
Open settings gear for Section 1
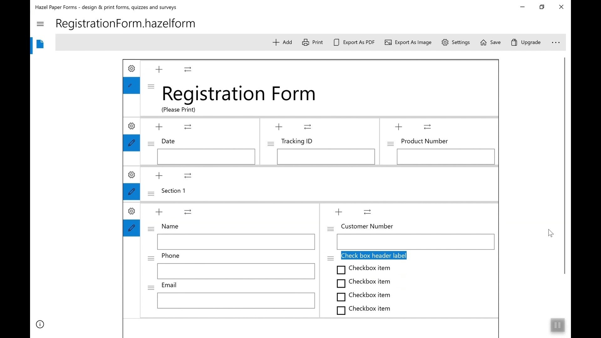point(131,175)
